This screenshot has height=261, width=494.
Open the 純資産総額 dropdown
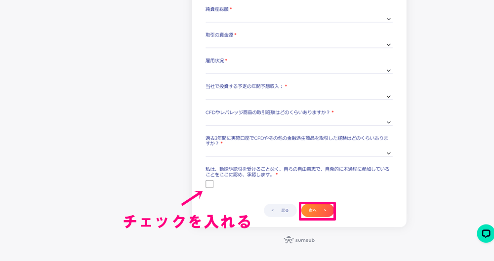(299, 19)
